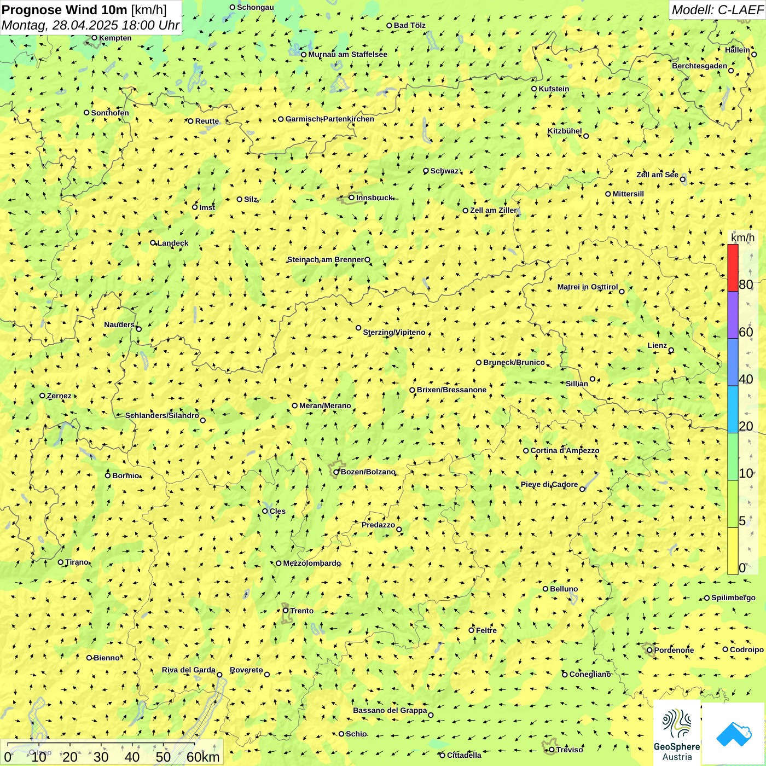
Task: Click the Riva del Garda label
Action: (x=188, y=670)
